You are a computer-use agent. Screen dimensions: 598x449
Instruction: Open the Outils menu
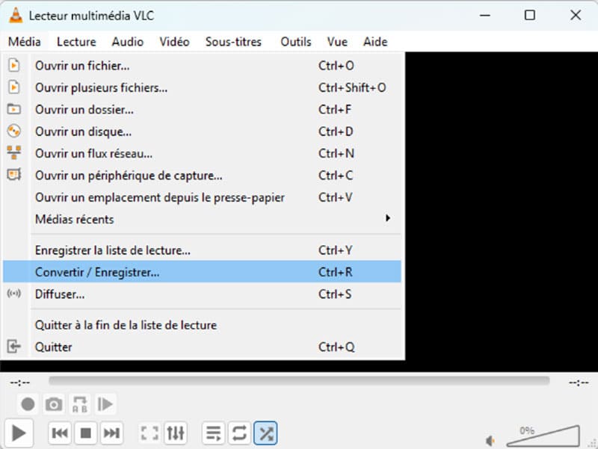[x=295, y=41]
